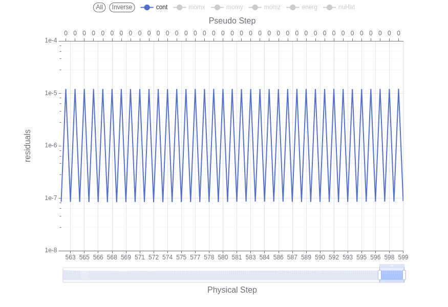Click the right handle of the zoom slider
Viewport: 448px width, 307px height.
point(404,275)
